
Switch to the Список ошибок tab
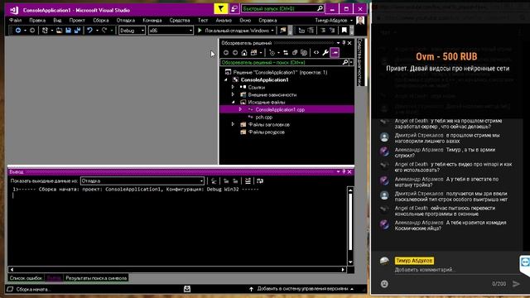pos(26,278)
